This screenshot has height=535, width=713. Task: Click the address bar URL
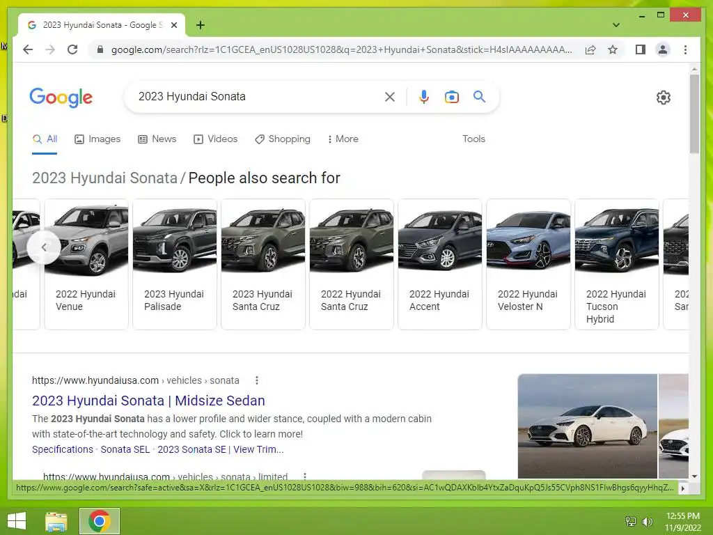click(x=341, y=49)
